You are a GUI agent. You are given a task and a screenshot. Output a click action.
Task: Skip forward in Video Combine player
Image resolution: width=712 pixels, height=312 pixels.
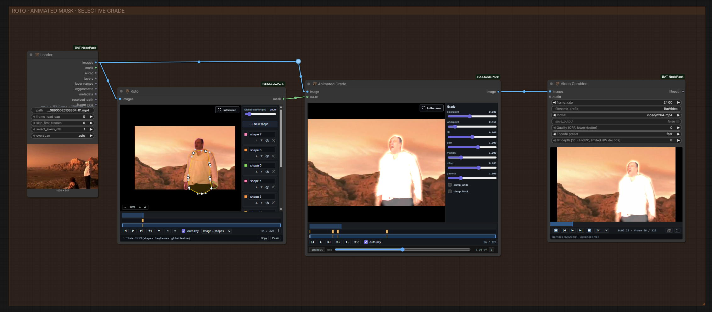[589, 230]
